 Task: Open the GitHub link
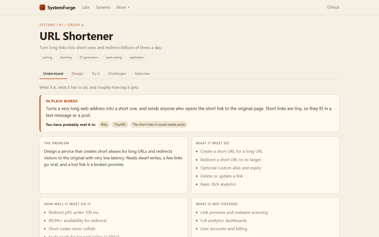point(333,7)
